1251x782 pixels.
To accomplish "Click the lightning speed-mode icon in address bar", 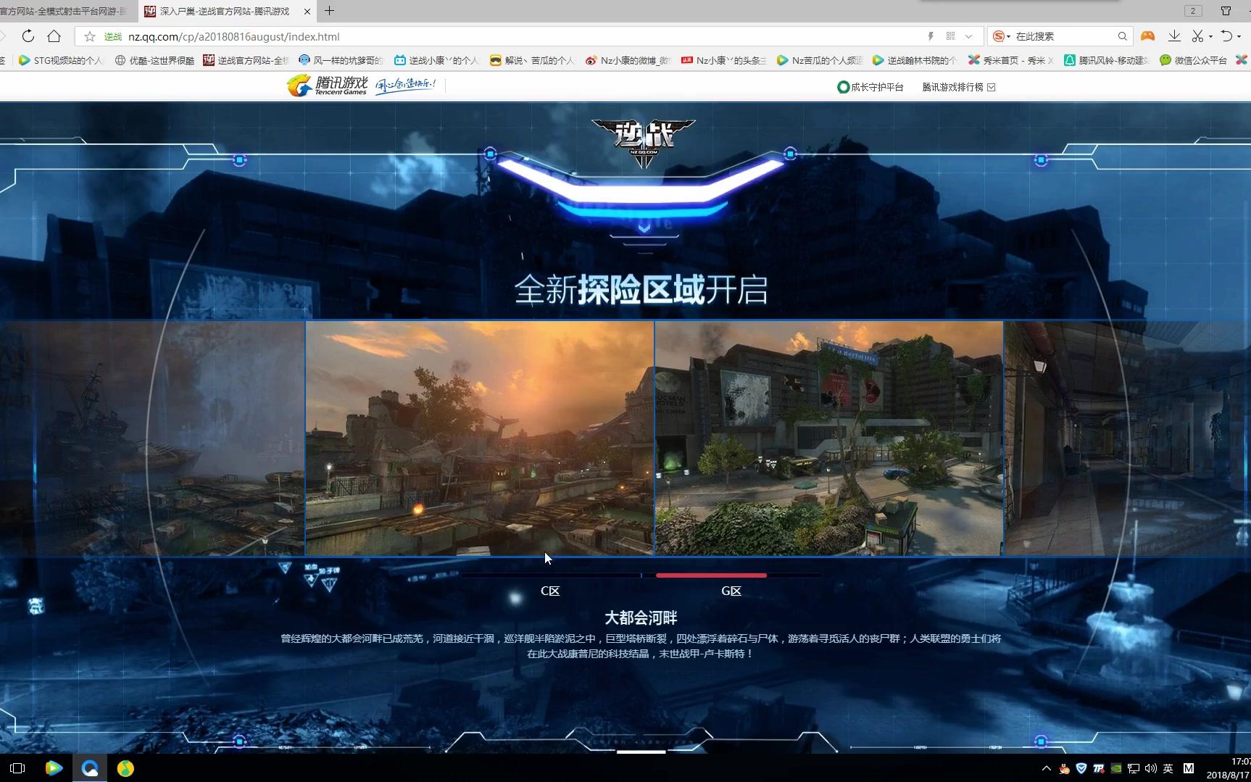I will tap(931, 36).
